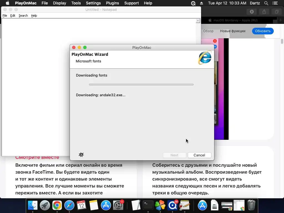Open Terminal from the Dock
The image size is (284, 213).
[x=148, y=205]
